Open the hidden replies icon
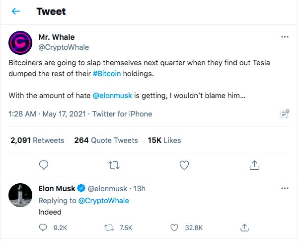The image size is (301, 241). 285,114
